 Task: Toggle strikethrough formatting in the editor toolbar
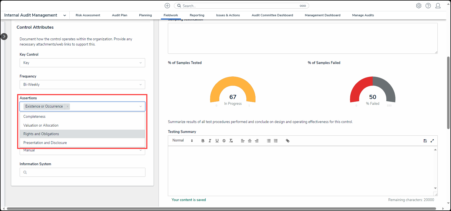click(224, 141)
